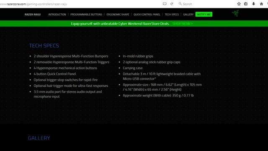Image resolution: width=268 pixels, height=151 pixels.
Task: Click inside the browser Search field
Action: pyautogui.click(x=205, y=4)
